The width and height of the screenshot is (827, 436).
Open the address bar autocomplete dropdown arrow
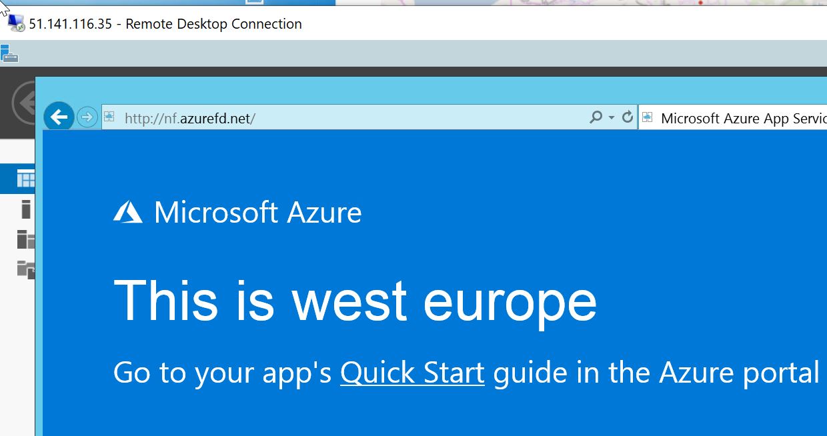coord(612,118)
